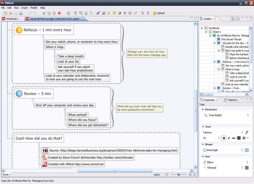The width and height of the screenshot is (254, 184).
Task: Click the line color gray swatch
Action: point(247,168)
